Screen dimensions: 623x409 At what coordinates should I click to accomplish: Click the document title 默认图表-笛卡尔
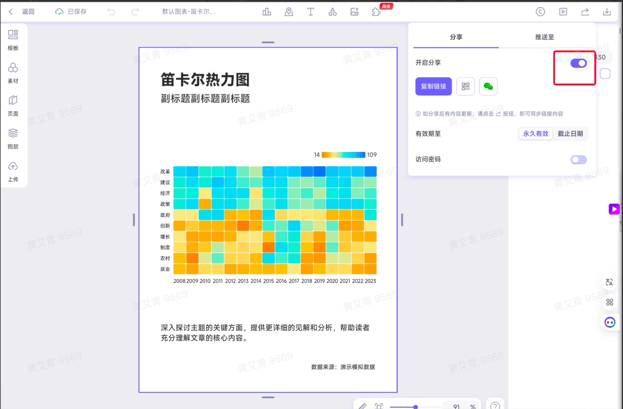tap(189, 12)
